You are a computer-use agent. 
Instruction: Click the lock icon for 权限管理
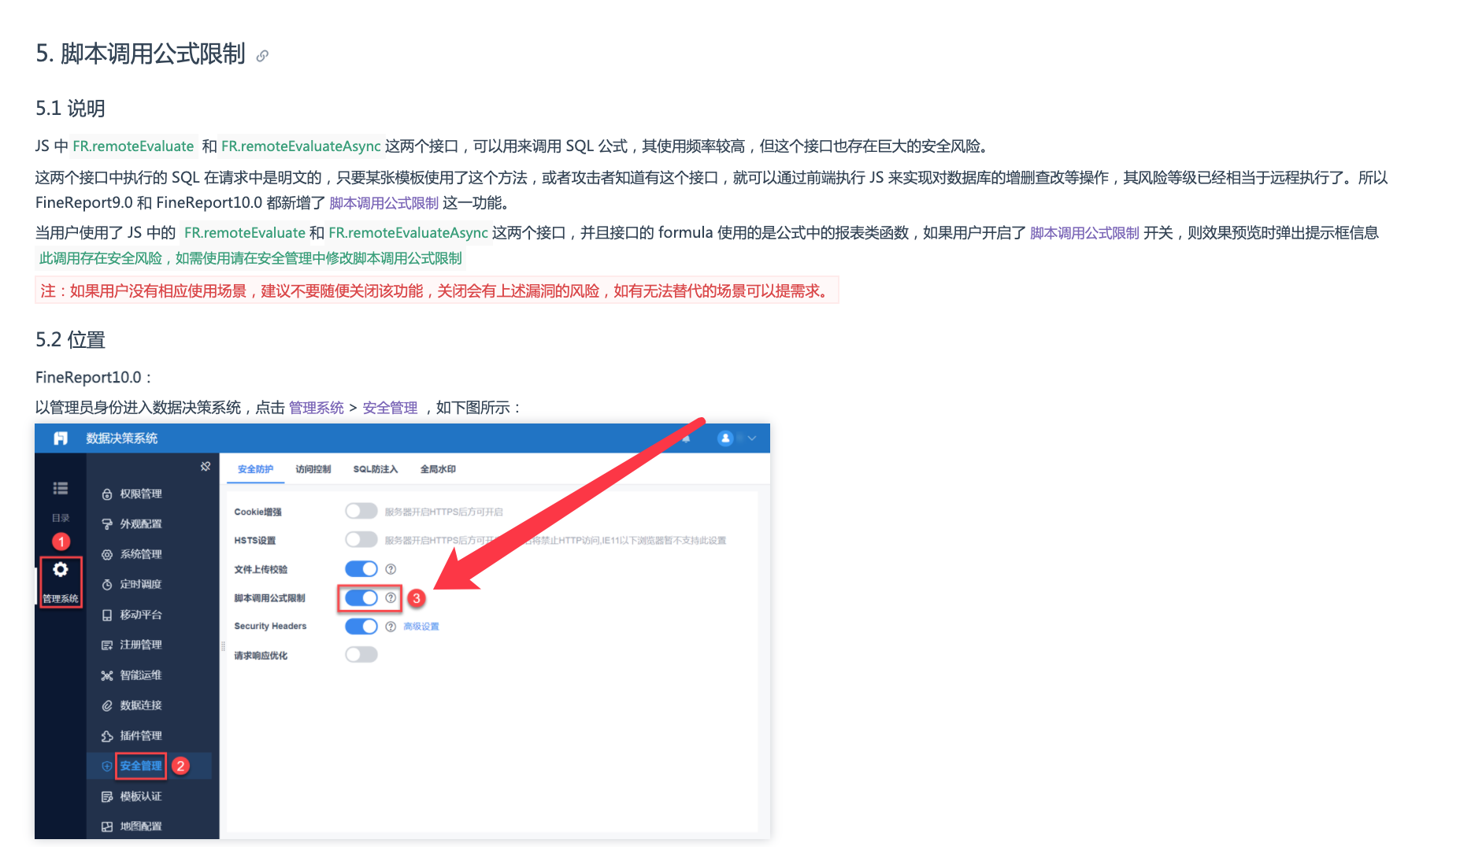point(107,494)
